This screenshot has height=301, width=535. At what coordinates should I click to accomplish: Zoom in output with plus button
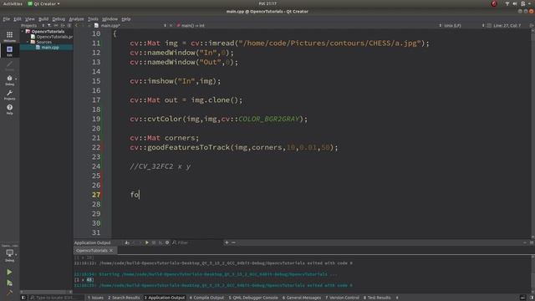[227, 242]
